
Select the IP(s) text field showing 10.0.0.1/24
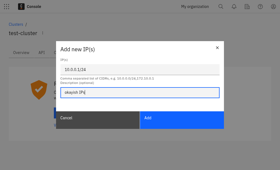(x=140, y=69)
